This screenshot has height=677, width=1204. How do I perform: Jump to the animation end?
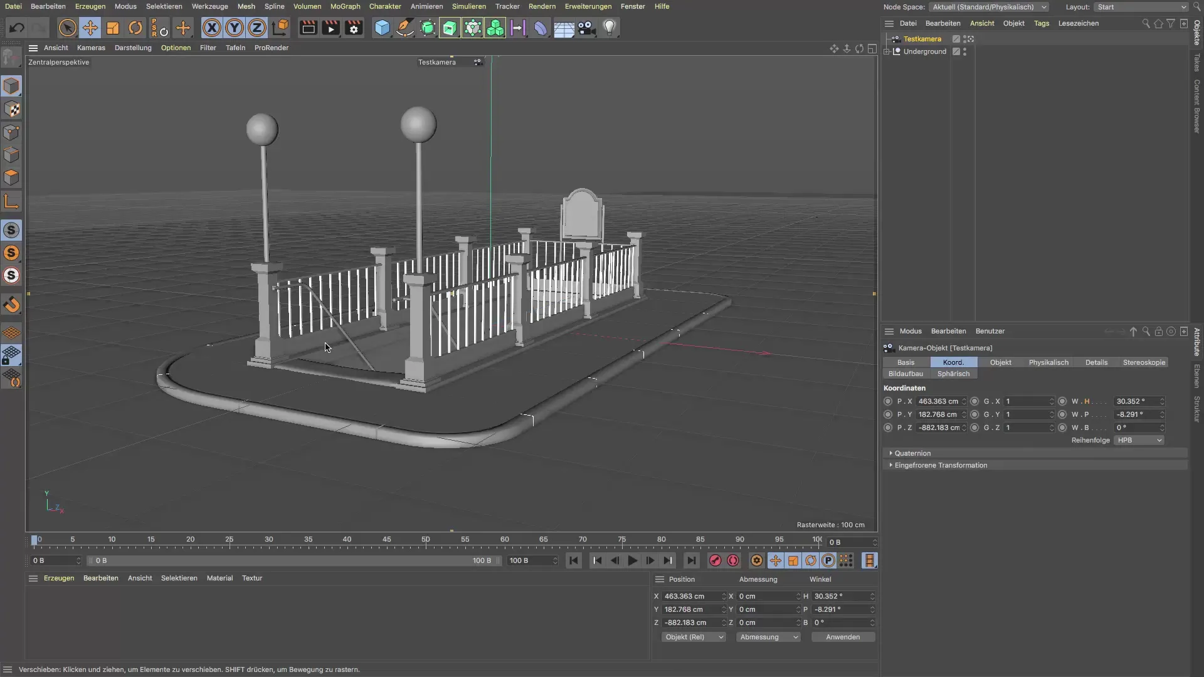click(691, 560)
